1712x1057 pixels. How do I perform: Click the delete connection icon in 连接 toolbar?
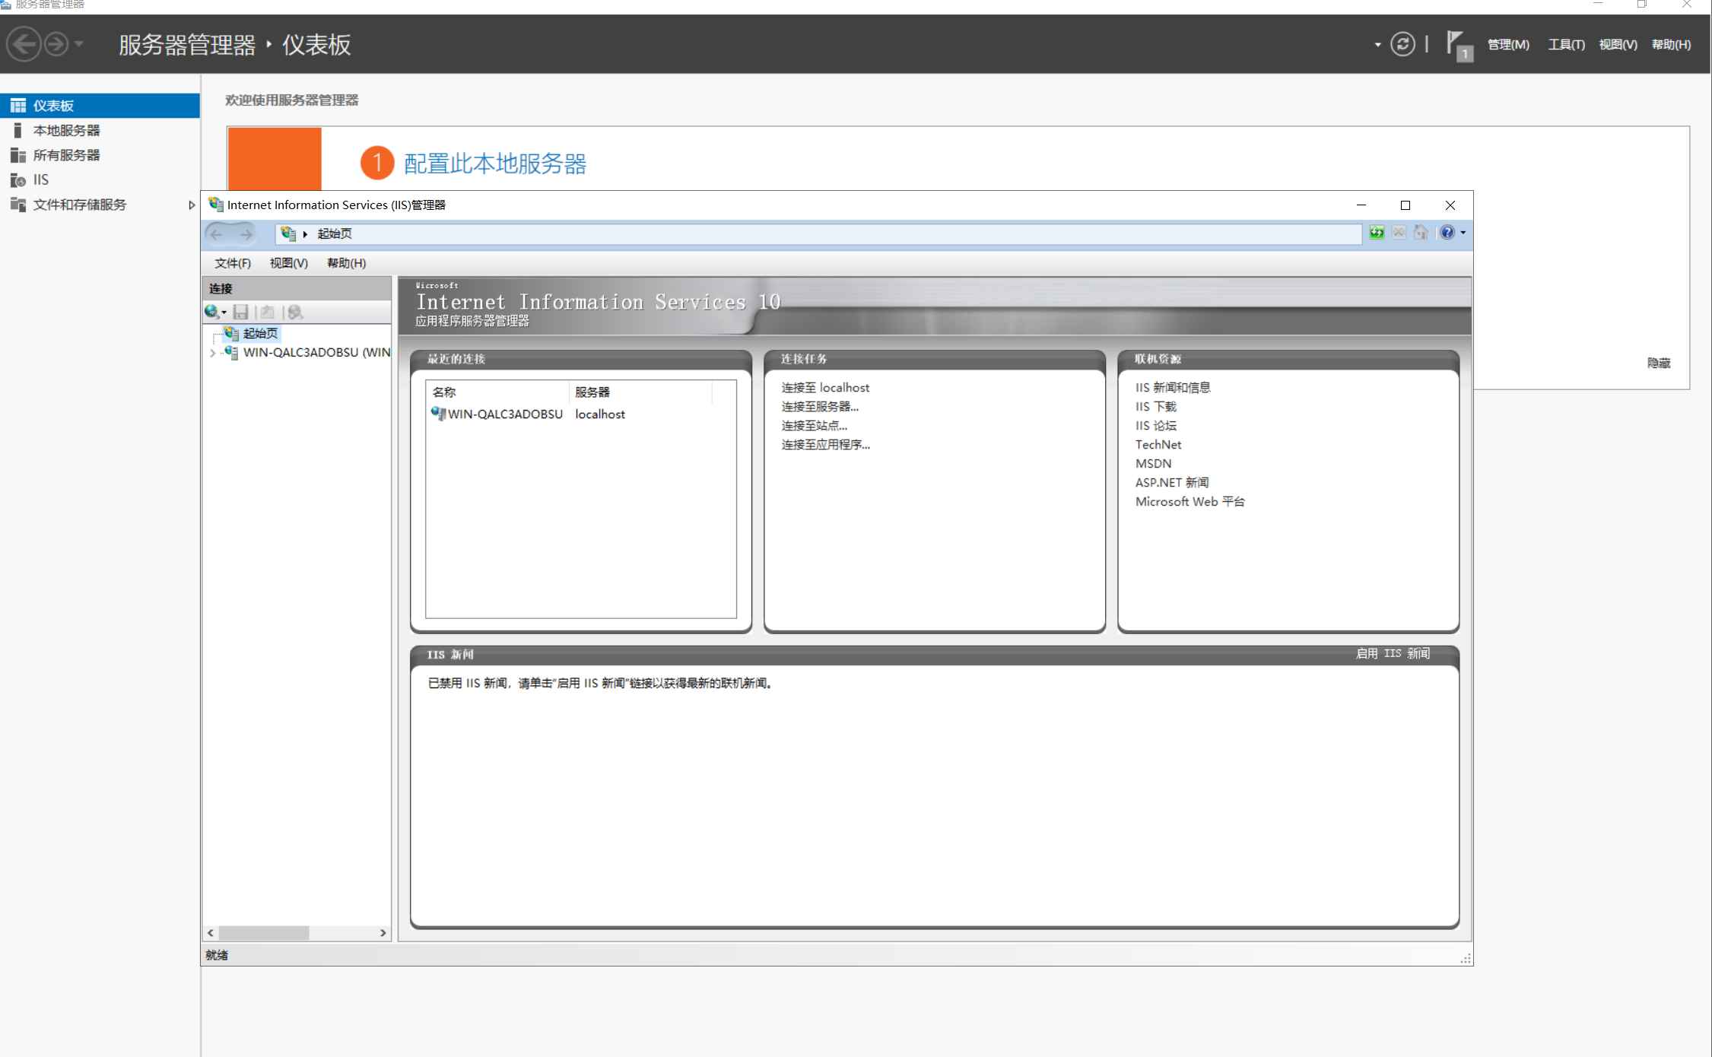pos(296,312)
